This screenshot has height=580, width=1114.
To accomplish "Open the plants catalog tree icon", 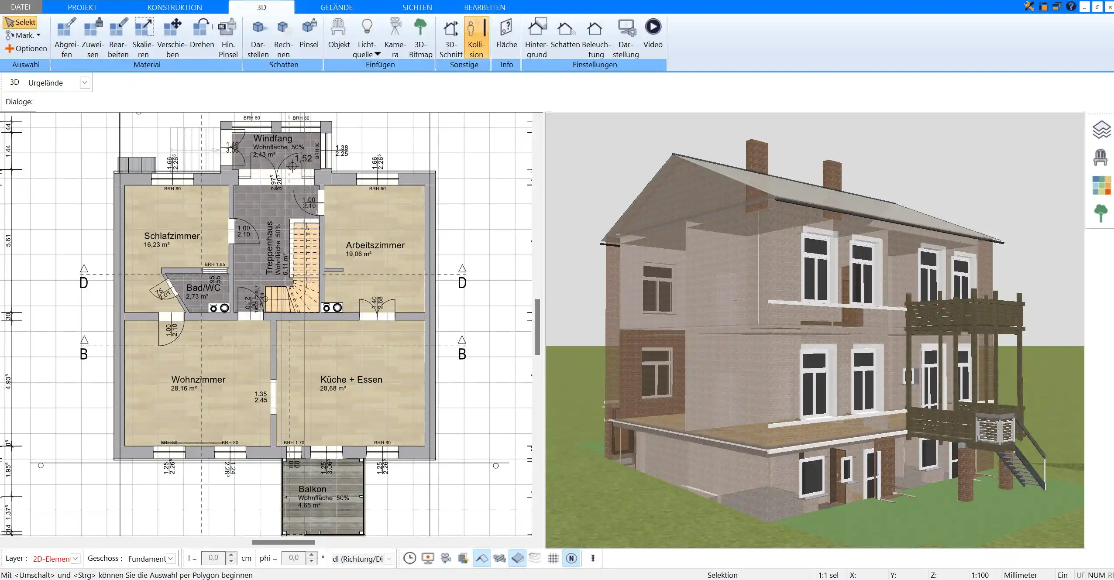I will (x=1101, y=213).
